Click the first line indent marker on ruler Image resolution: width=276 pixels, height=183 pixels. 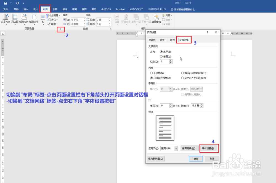[137, 32]
